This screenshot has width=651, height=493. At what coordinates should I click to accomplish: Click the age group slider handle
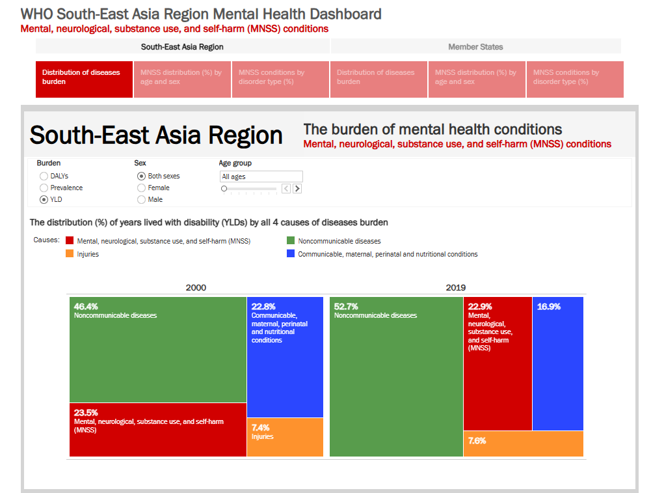[x=224, y=189]
